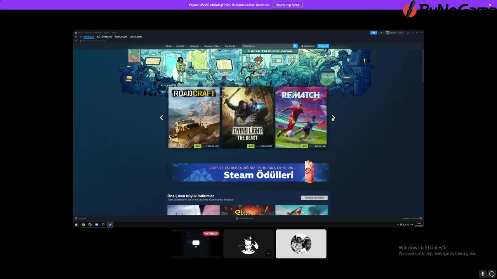Show previous carousel games with left arrow
This screenshot has width=497, height=279.
pos(162,118)
